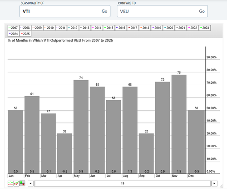The image size is (227, 189).
Task: Click the February bar showing 61
Action: [32, 135]
